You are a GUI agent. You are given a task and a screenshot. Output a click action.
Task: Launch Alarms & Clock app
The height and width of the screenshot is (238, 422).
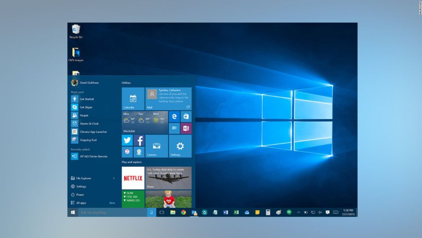point(85,123)
